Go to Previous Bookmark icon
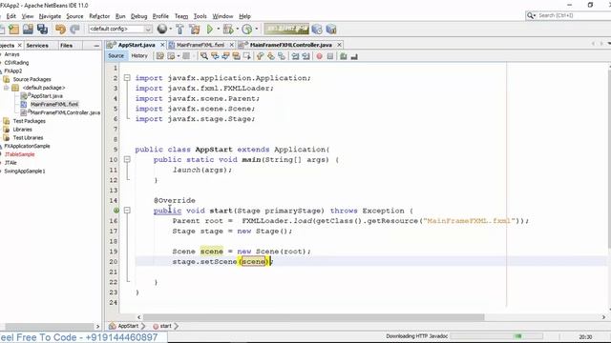 [260, 56]
